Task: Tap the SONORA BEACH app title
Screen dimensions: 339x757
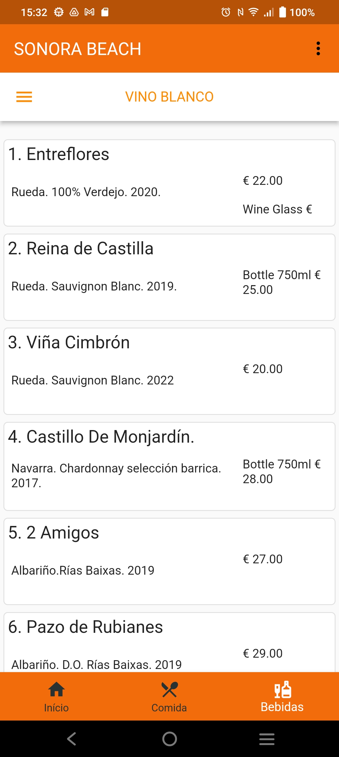Action: coord(78,49)
